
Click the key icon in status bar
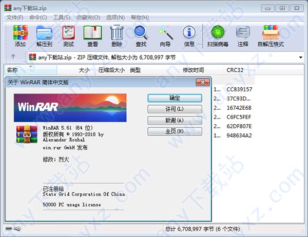(x=17, y=229)
